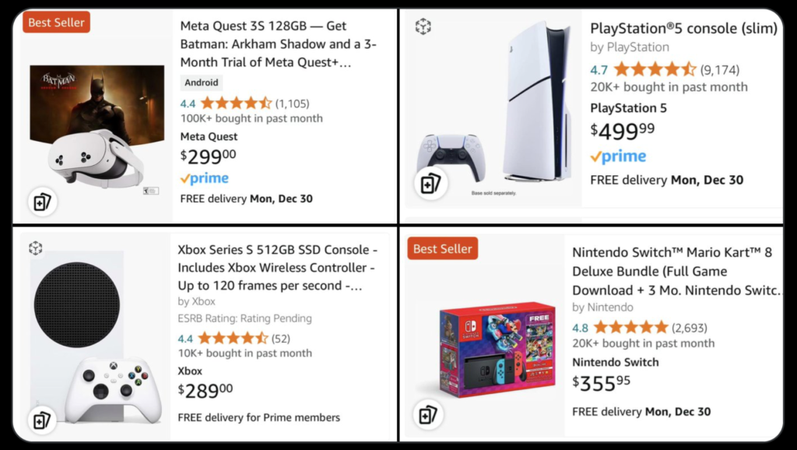This screenshot has height=450, width=797.
Task: Open the PlayStation 5 star rating popover
Action: (654, 69)
